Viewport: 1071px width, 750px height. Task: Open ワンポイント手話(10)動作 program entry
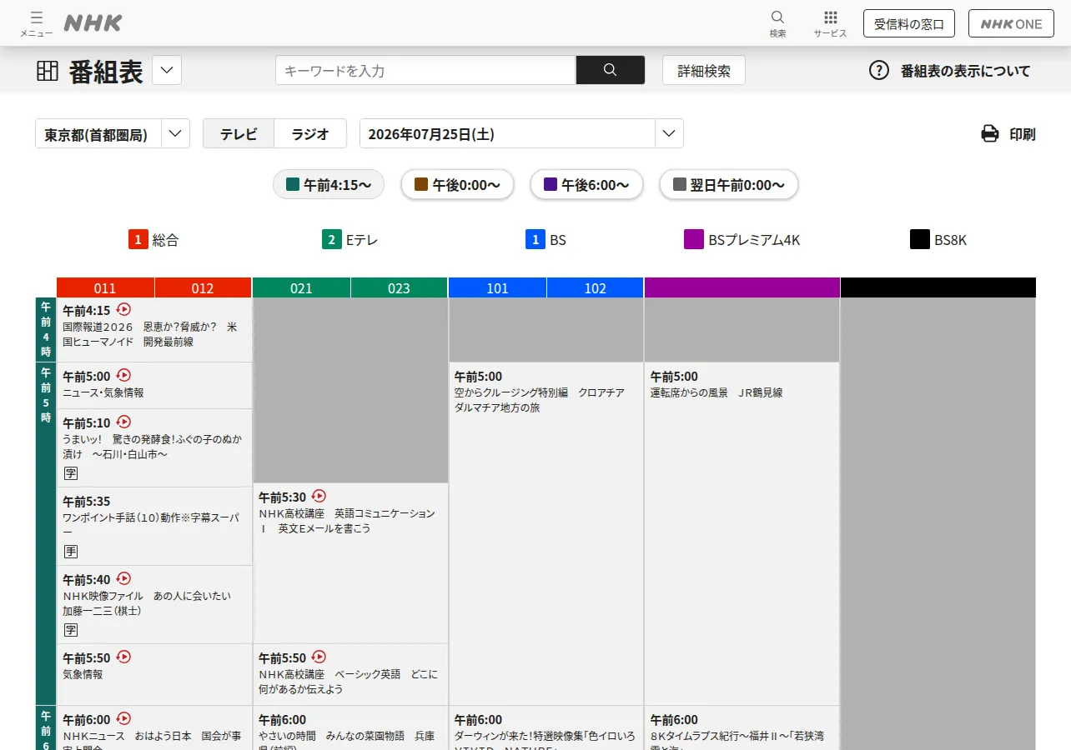pos(154,526)
